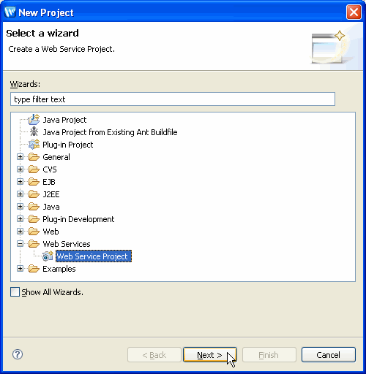Click the ant icon for Existing Ant Buildfile
Image resolution: width=366 pixels, height=374 pixels.
point(34,131)
